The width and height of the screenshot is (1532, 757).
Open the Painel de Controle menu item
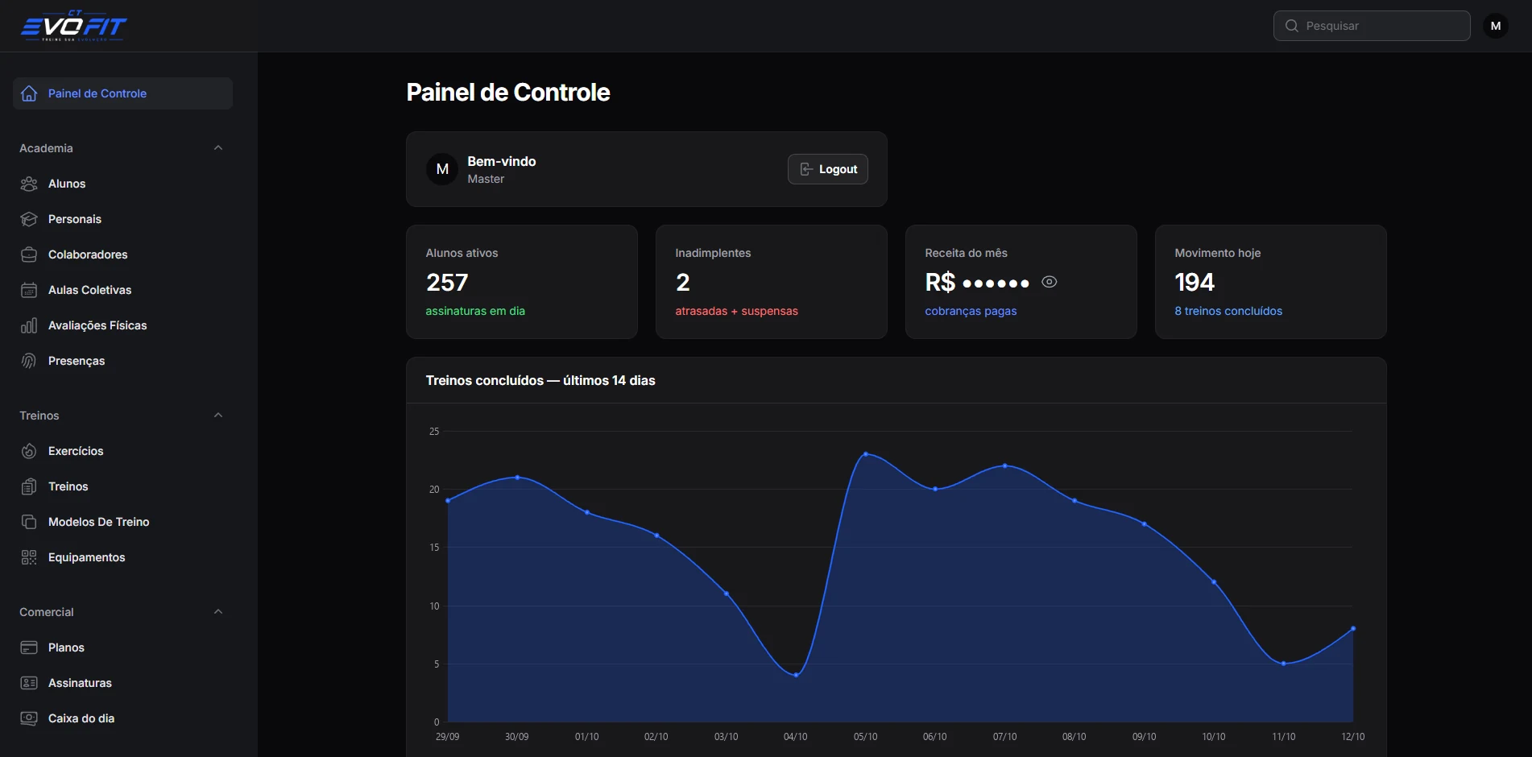point(122,93)
